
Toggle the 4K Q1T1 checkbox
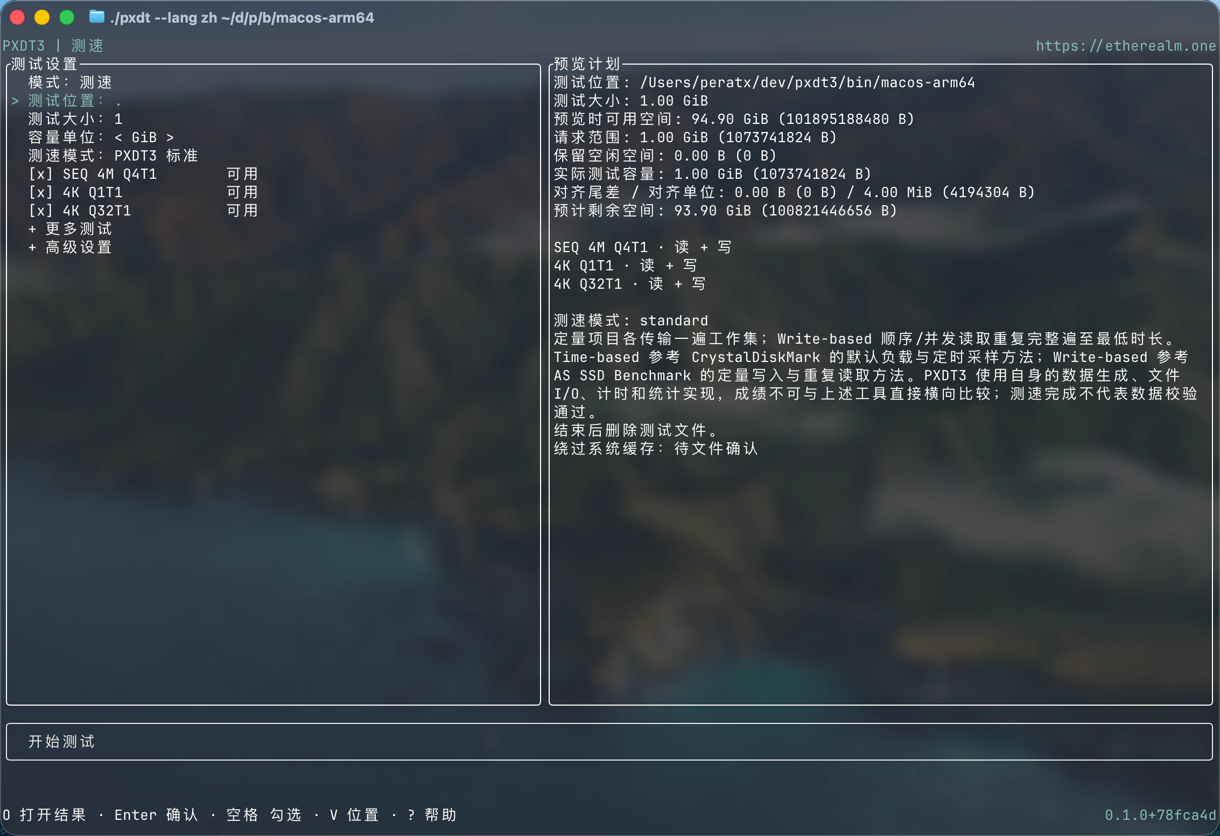[x=41, y=192]
